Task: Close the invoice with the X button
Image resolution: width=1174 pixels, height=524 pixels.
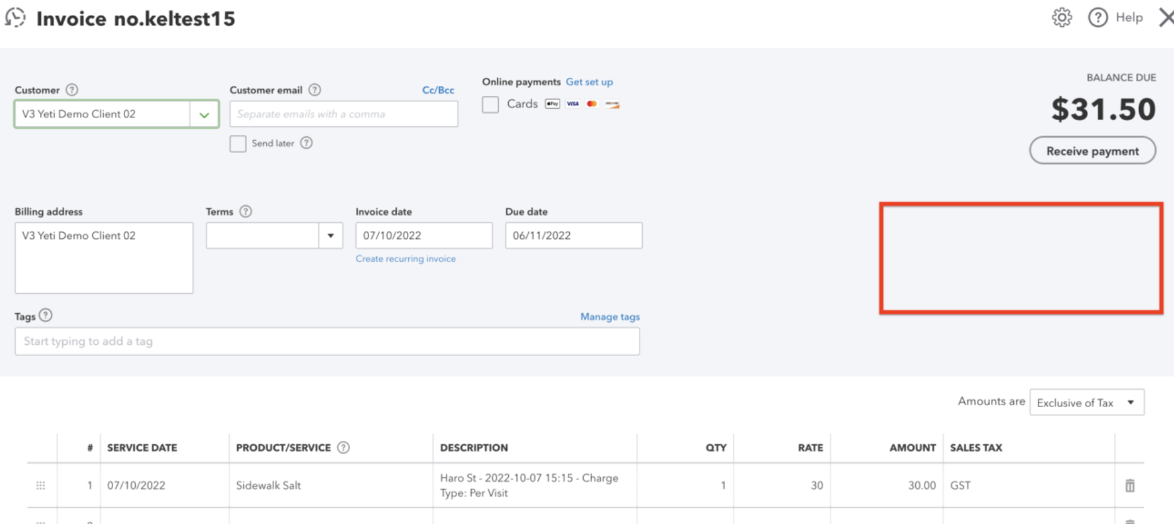Action: tap(1167, 17)
